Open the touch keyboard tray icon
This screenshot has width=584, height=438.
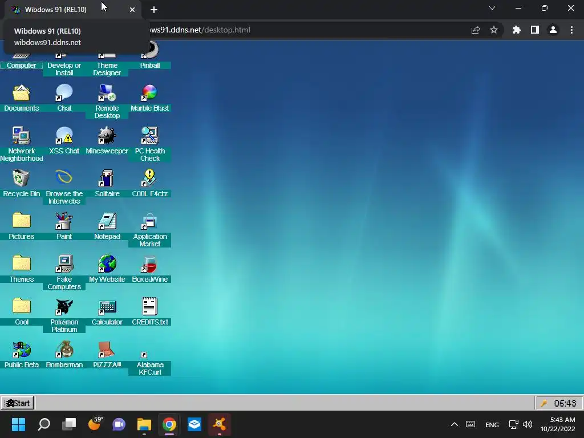coord(471,424)
